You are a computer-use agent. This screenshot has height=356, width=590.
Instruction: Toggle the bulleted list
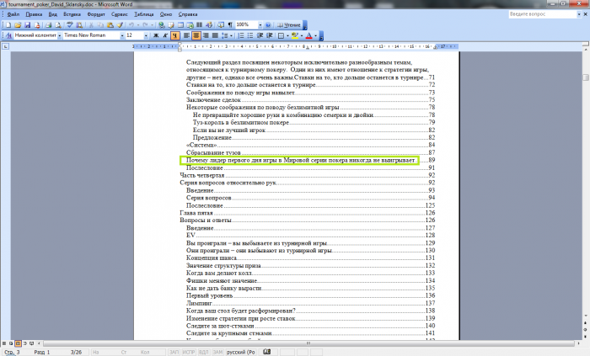tap(250, 35)
